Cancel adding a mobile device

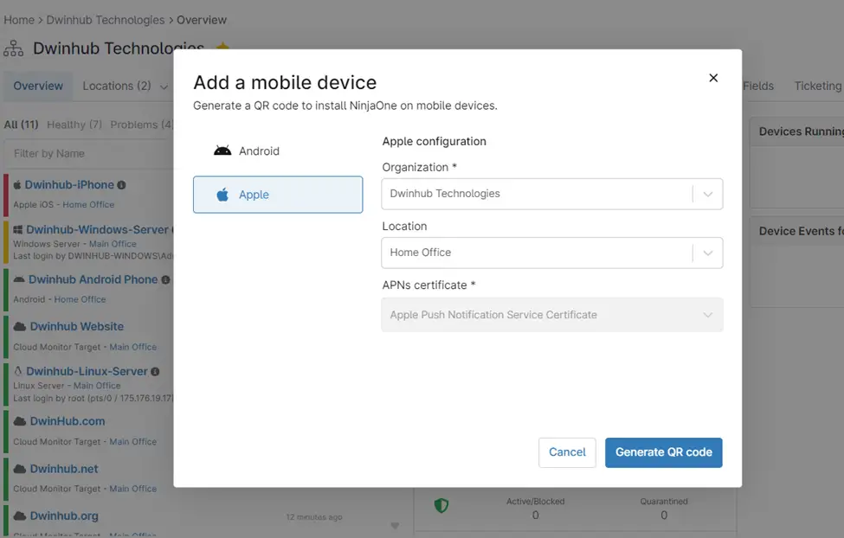(x=567, y=452)
